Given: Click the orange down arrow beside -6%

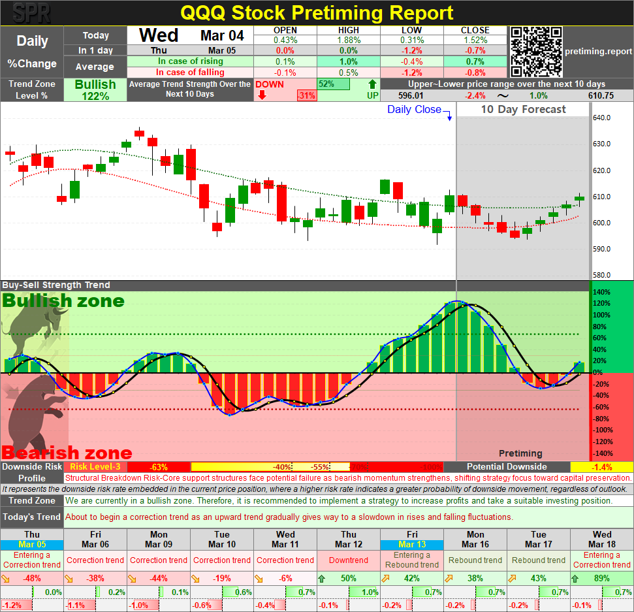Looking at the screenshot, I should click(x=259, y=579).
